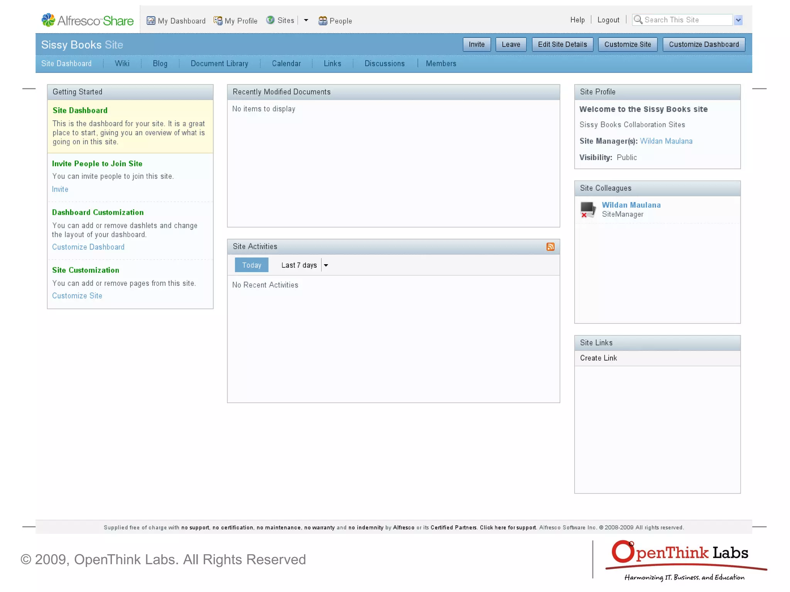Open the Help link
The height and width of the screenshot is (592, 790).
click(x=577, y=20)
